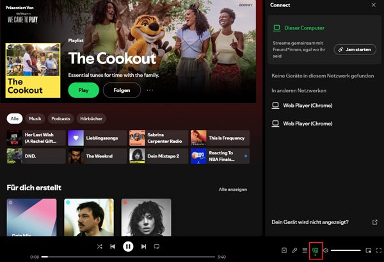The width and height of the screenshot is (384, 262).
Task: Open the card with the mustached man
Action: pyautogui.click(x=89, y=217)
